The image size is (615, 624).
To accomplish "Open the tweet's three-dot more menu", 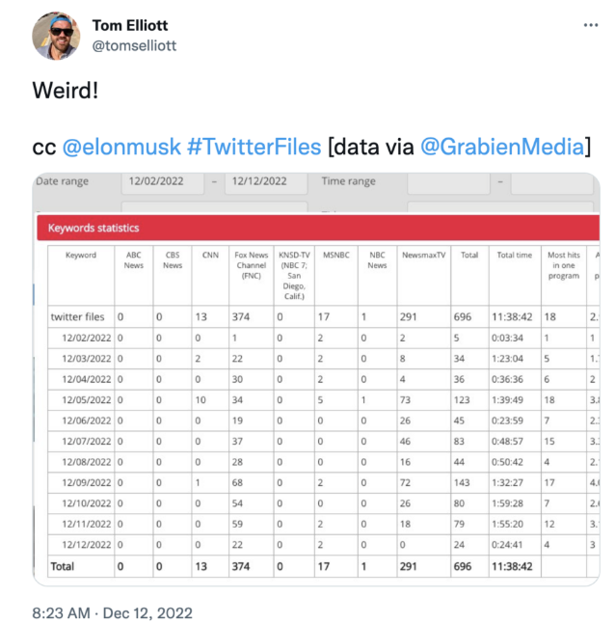I will pos(590,25).
